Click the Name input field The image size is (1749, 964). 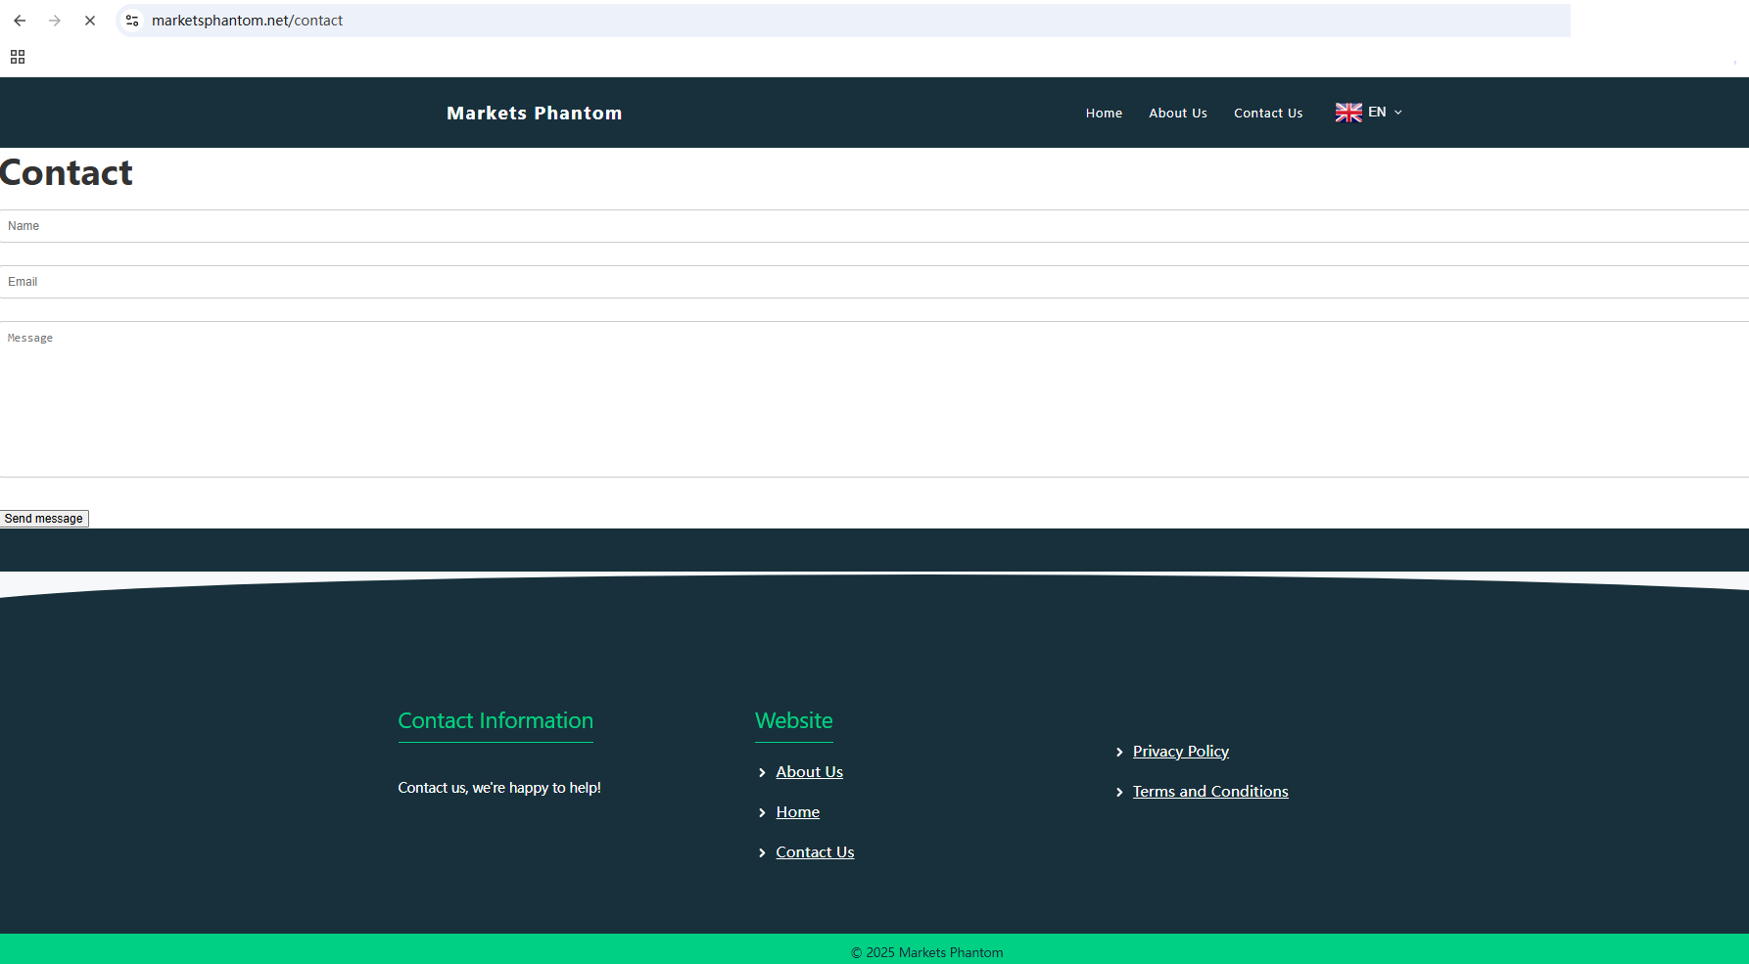874,226
